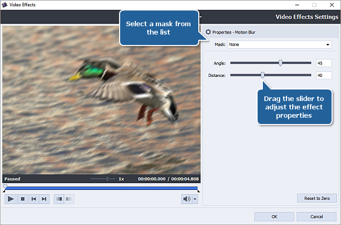Close the Video Effects window
This screenshot has height=225, width=341.
332,5
